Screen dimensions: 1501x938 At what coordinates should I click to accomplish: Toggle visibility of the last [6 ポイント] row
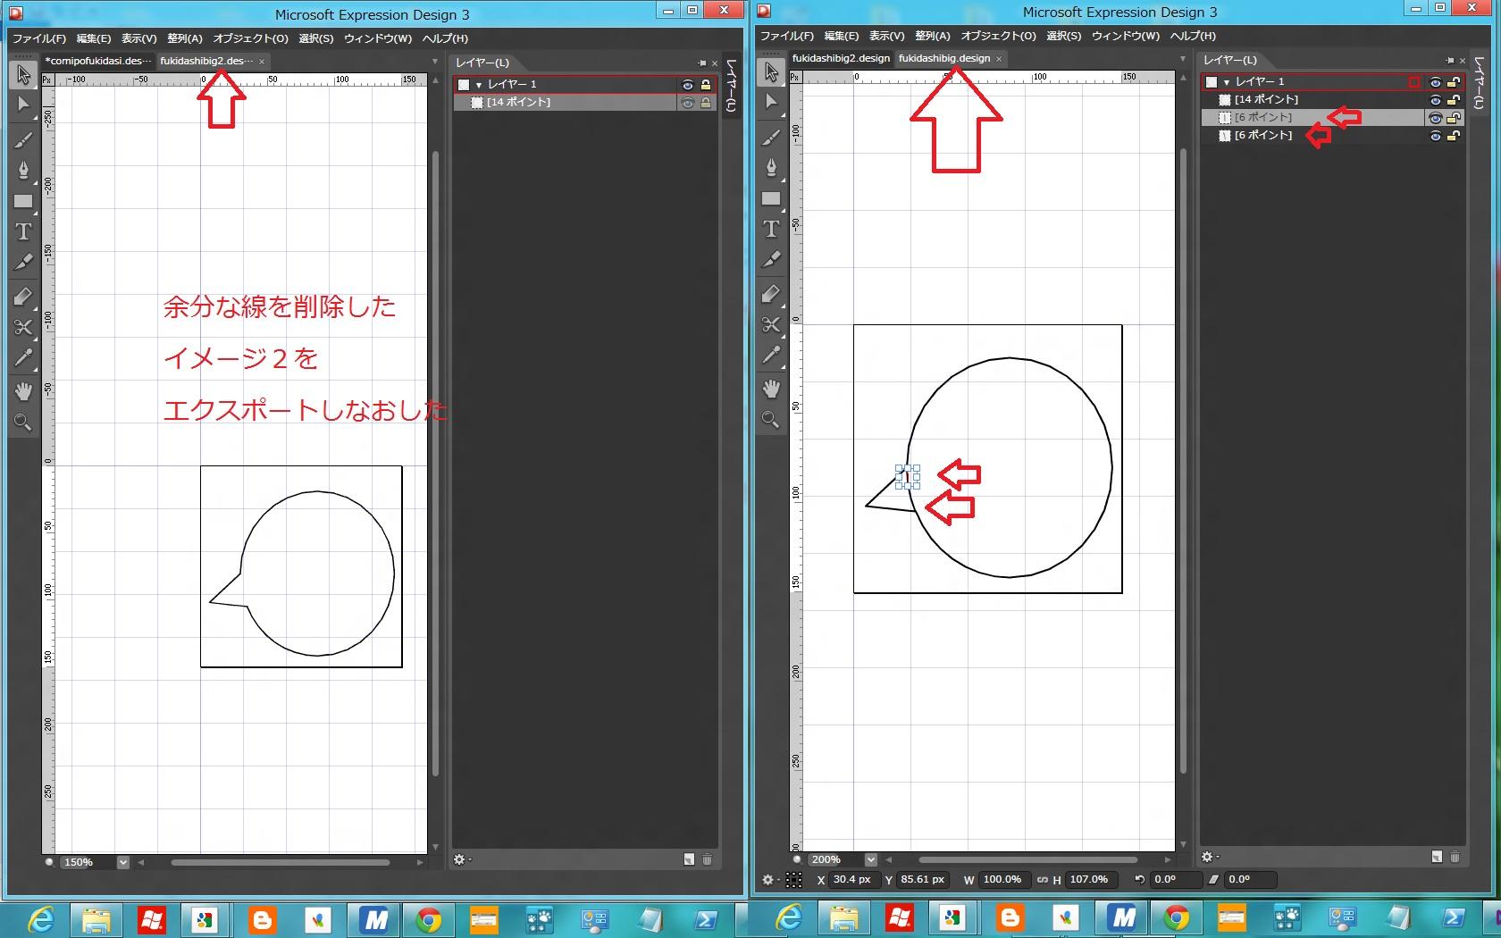click(x=1436, y=136)
